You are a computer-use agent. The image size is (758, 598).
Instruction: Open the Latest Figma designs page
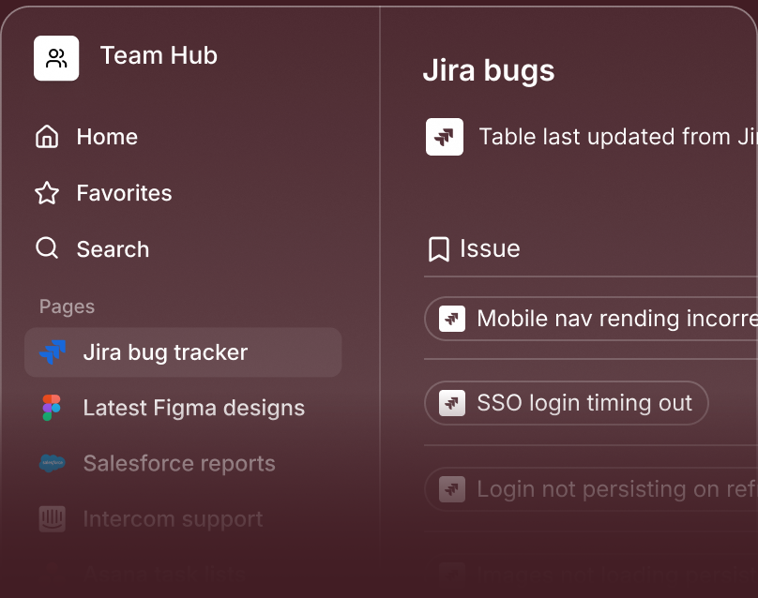point(193,408)
